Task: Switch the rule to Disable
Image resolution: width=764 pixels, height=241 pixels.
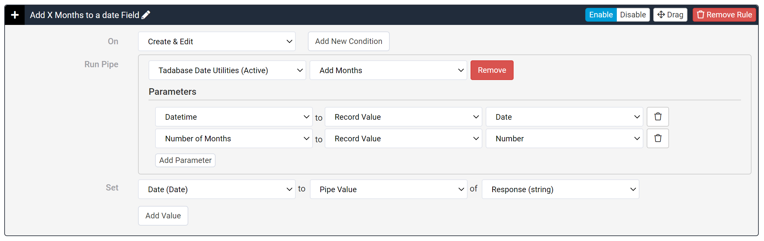Action: (x=633, y=15)
